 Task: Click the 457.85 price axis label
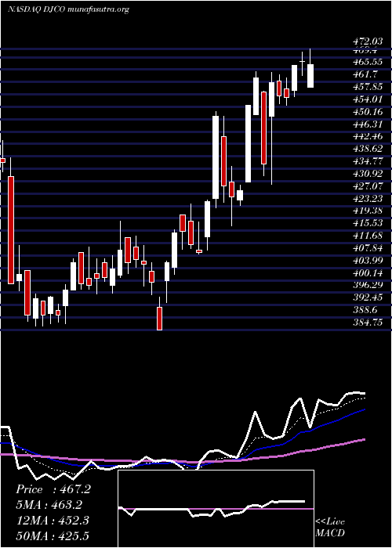click(368, 87)
